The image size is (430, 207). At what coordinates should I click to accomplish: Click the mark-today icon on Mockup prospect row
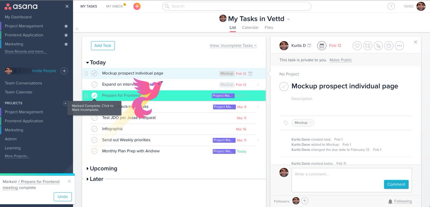250,74
